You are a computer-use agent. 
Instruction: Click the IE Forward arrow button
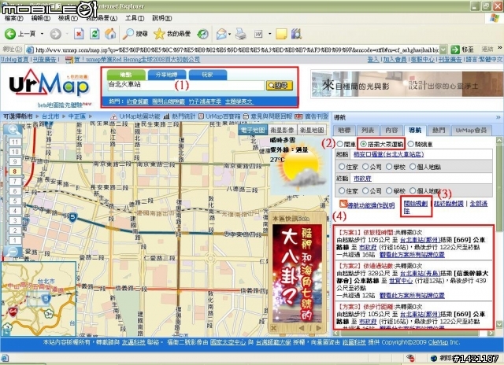click(56, 34)
